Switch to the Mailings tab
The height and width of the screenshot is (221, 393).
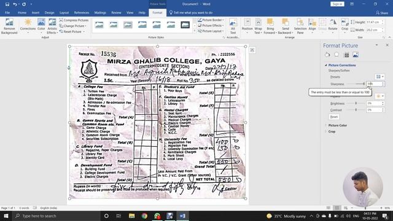point(100,12)
